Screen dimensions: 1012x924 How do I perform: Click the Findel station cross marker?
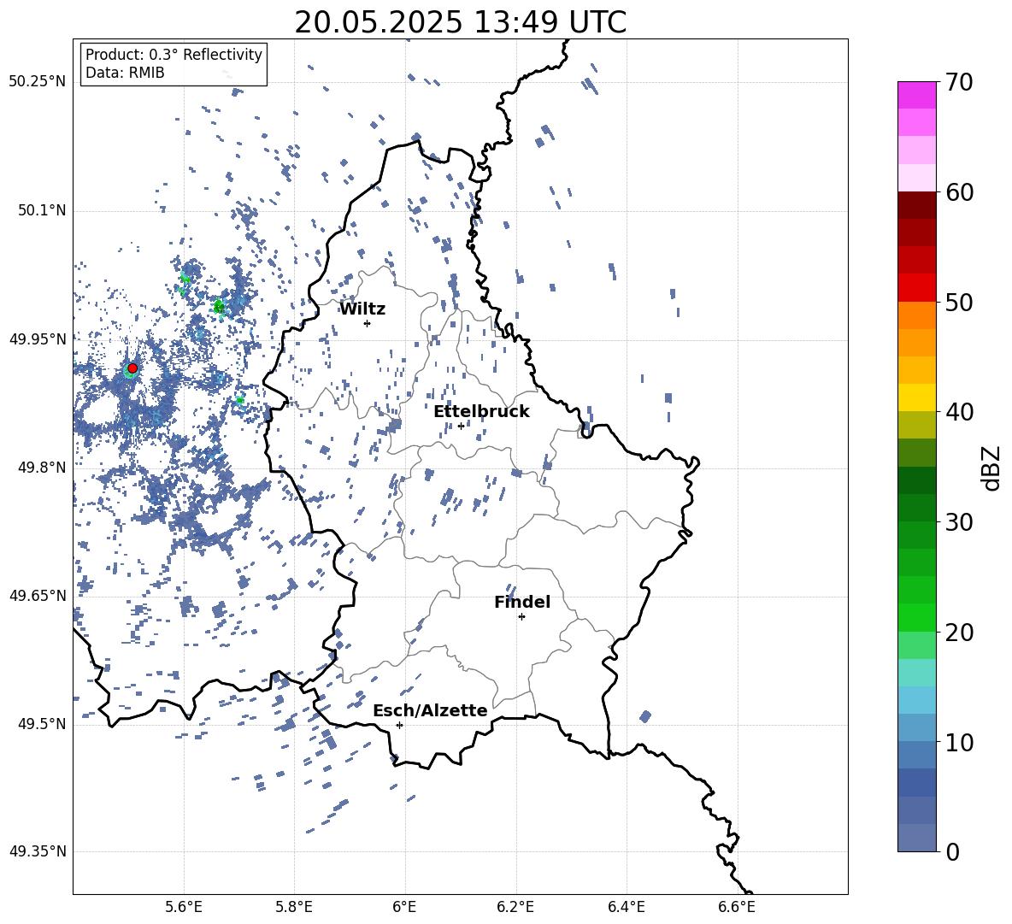521,617
